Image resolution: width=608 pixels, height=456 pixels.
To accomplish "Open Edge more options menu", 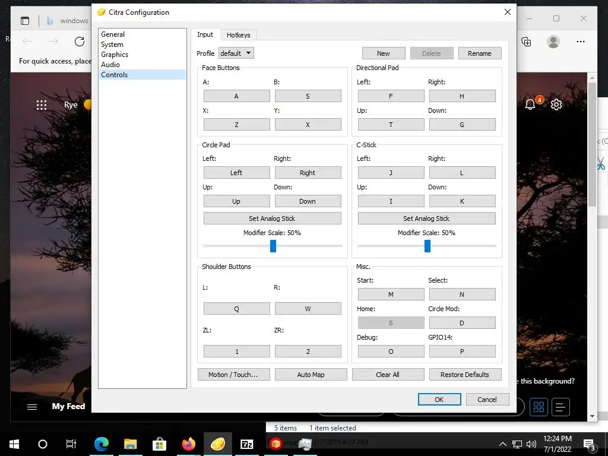I will [x=581, y=42].
